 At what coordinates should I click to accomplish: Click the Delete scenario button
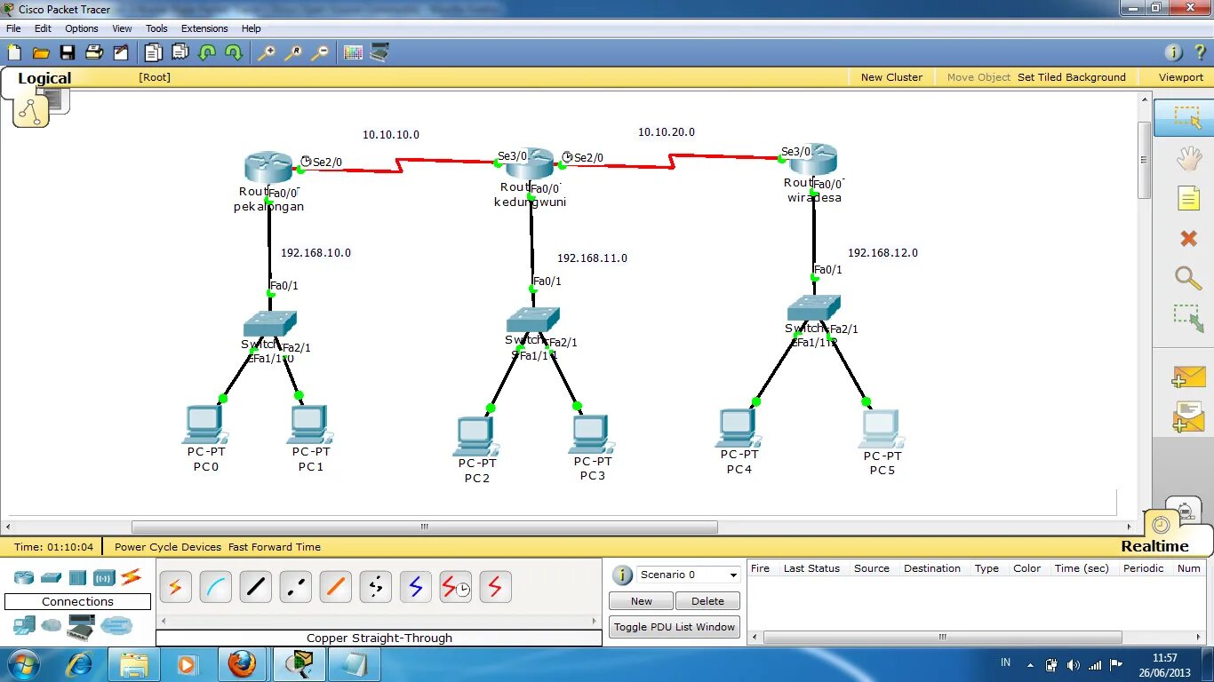tap(707, 601)
